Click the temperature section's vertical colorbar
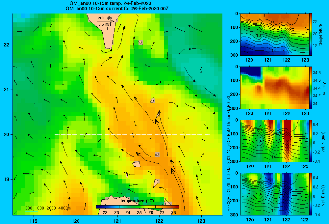Image resolution: width=329 pixels, height=224 pixels. pyautogui.click(x=311, y=35)
